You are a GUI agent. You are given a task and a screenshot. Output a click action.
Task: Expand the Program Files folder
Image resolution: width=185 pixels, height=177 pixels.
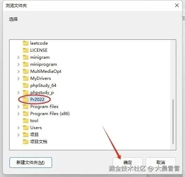point(19,107)
